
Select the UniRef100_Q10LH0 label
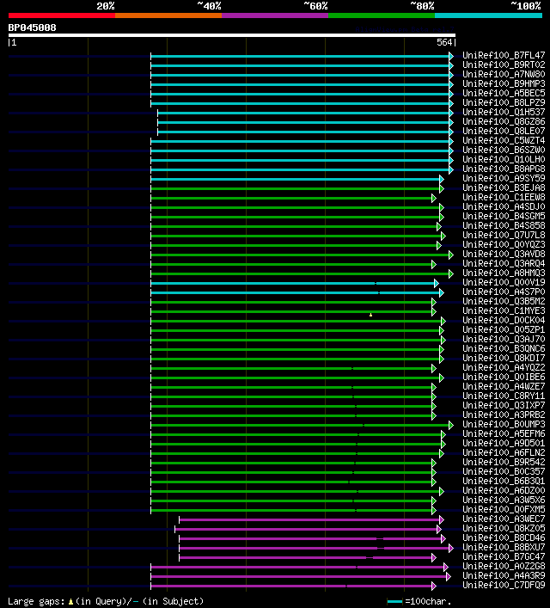tap(504, 160)
